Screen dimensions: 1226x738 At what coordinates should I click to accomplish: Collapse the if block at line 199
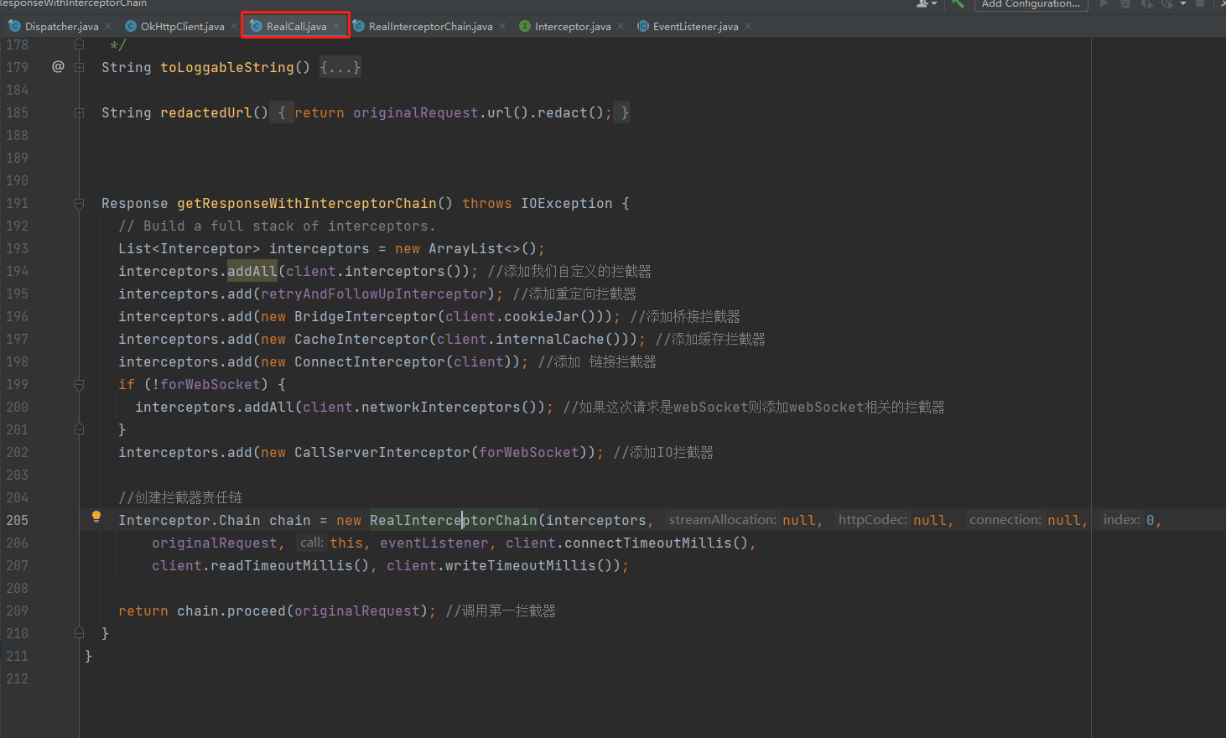[x=79, y=384]
